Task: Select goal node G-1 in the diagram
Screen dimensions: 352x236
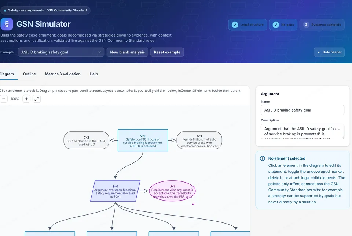Action: [x=143, y=141]
